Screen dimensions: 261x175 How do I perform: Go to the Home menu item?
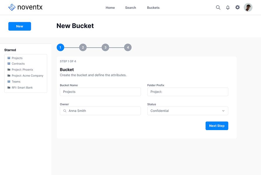110,8
